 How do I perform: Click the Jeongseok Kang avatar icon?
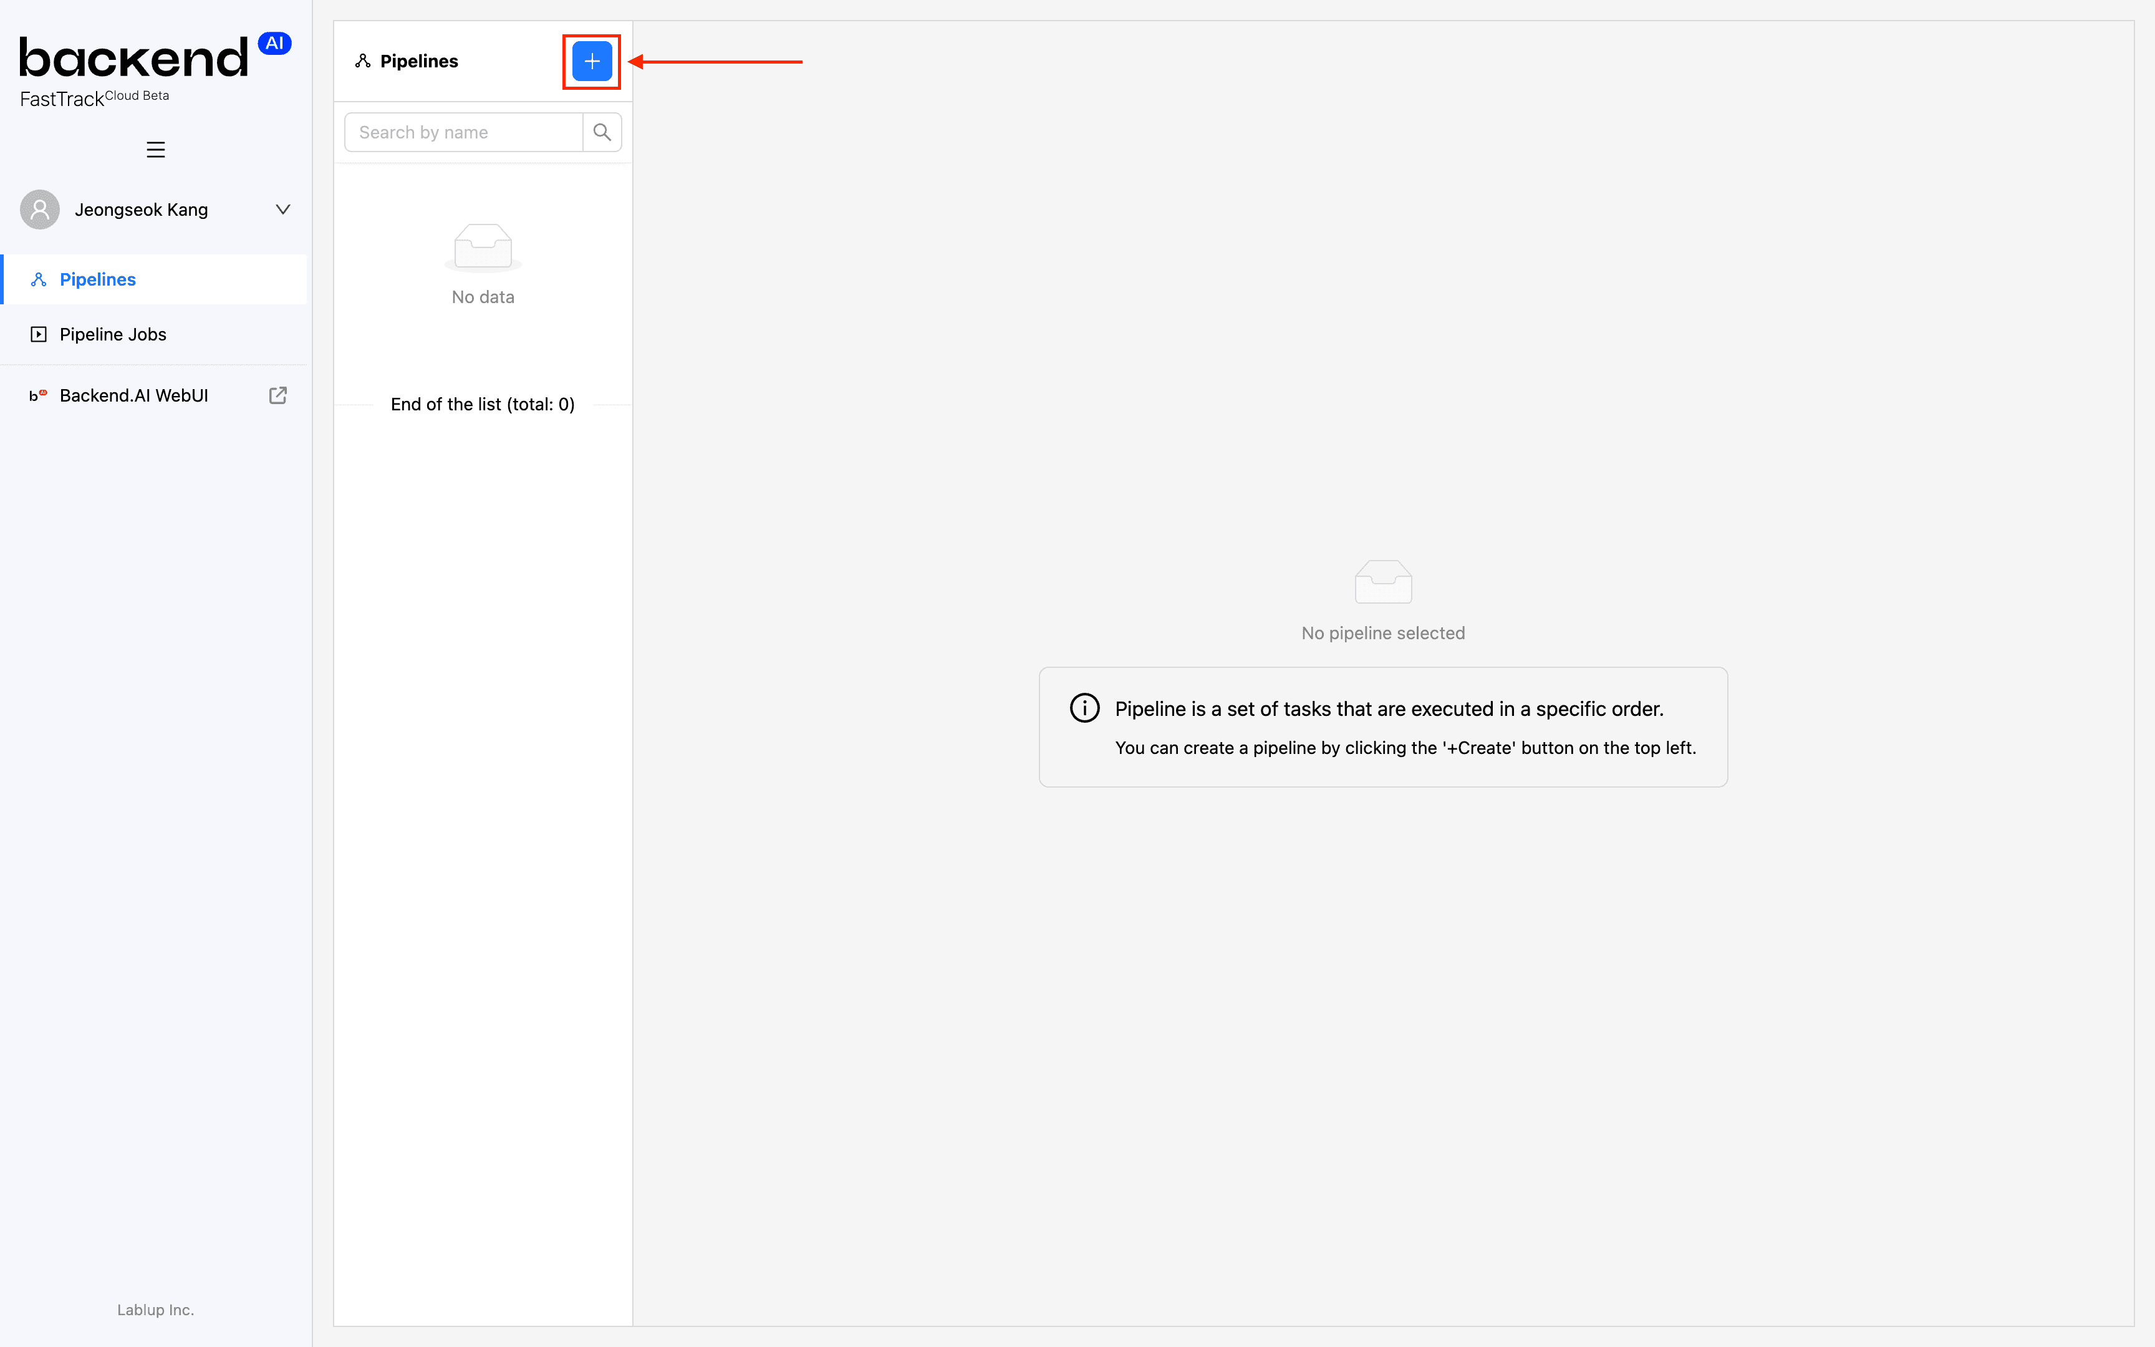(x=40, y=210)
